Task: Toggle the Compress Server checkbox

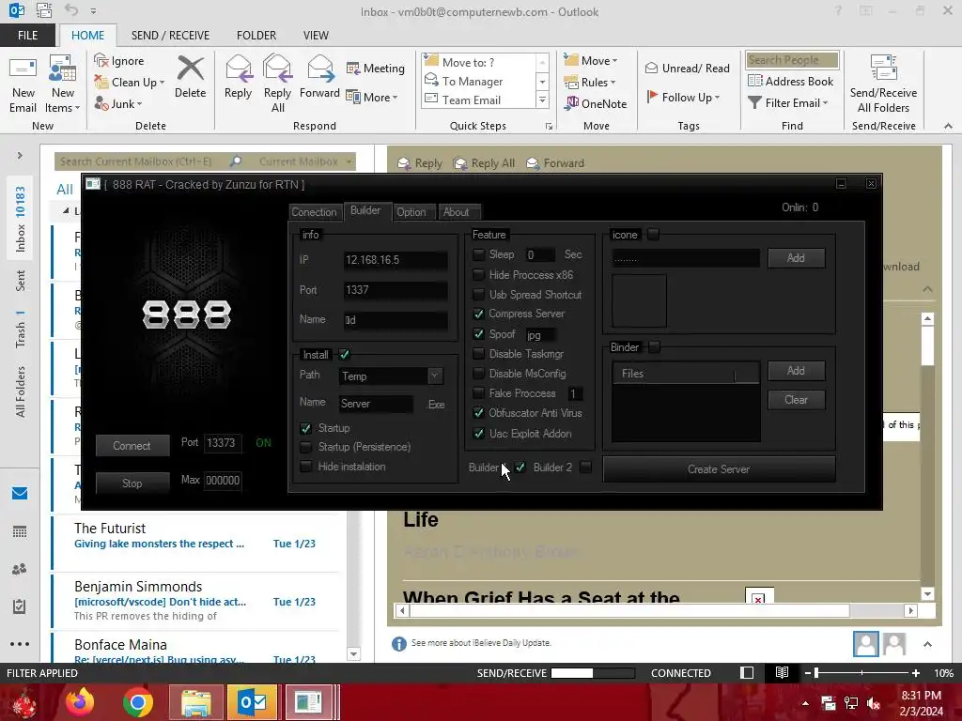Action: (x=478, y=314)
